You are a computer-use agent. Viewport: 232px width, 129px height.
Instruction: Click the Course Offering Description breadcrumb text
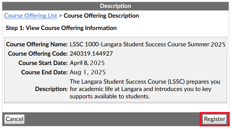[101, 16]
